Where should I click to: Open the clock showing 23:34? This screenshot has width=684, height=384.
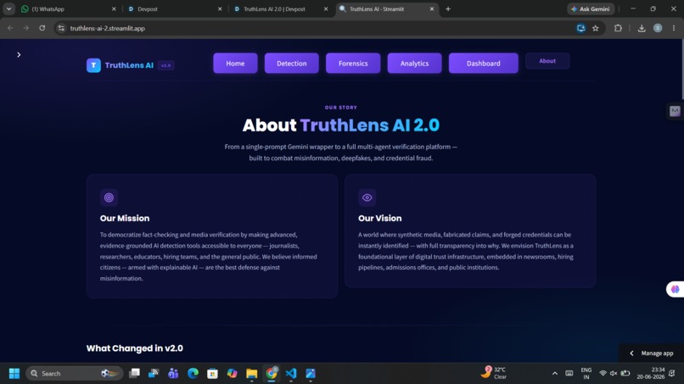coord(650,374)
